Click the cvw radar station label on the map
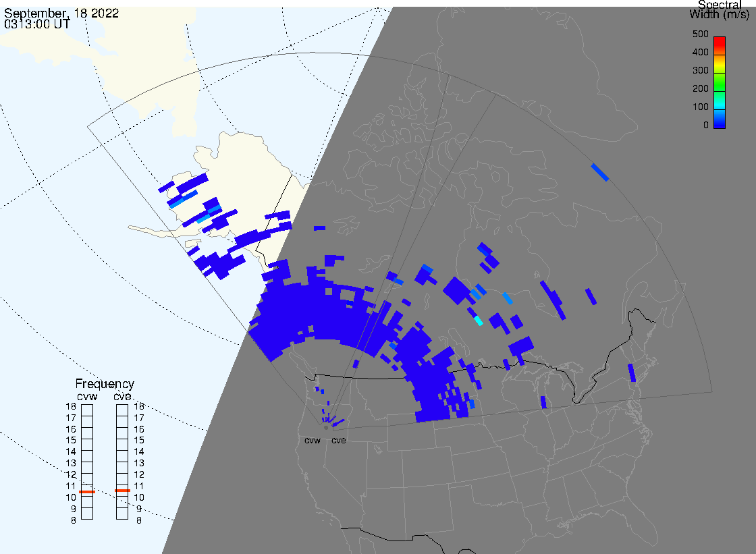This screenshot has width=756, height=554. 313,440
